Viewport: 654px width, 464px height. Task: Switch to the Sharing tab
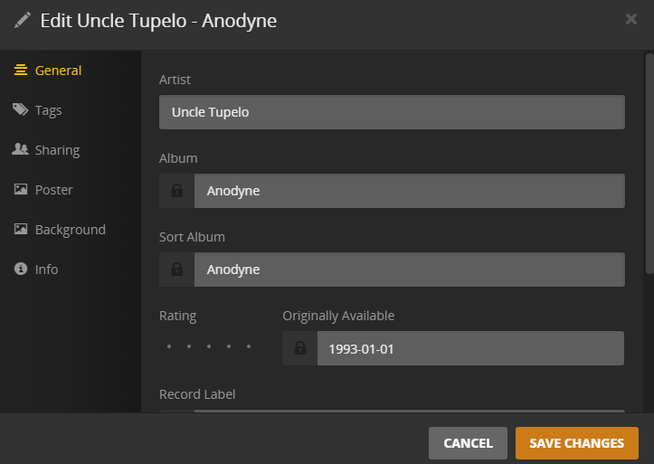(57, 150)
